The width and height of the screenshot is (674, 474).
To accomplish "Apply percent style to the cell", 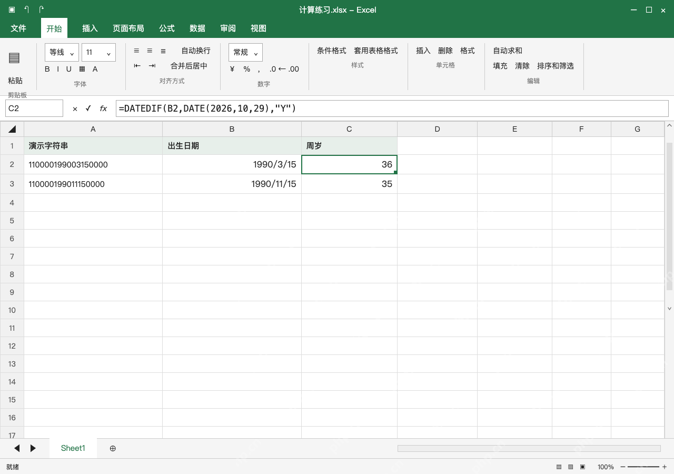I will click(246, 69).
